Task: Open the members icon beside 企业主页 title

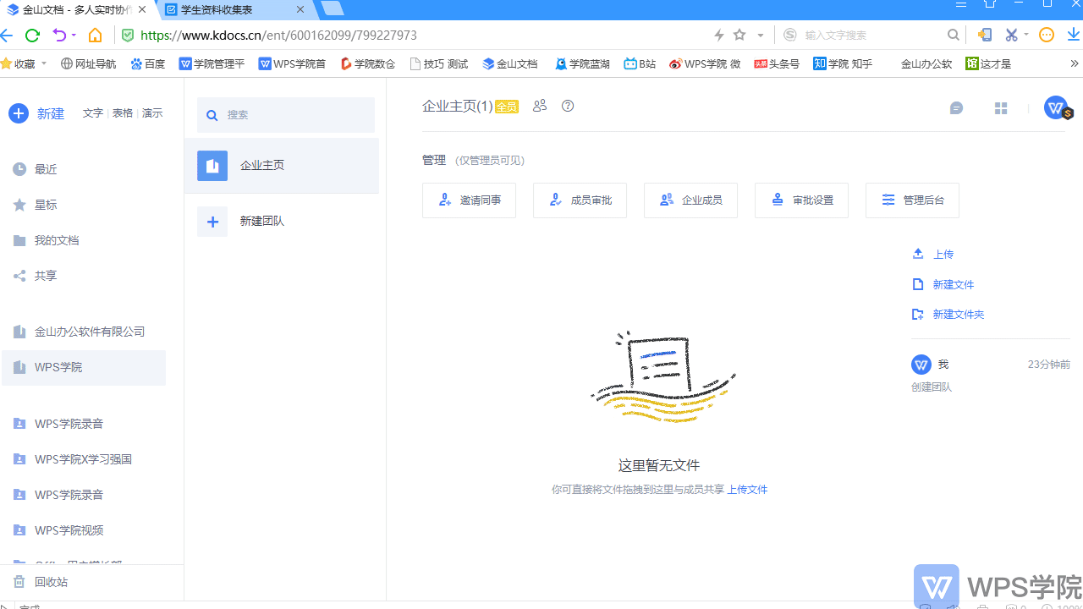Action: [540, 106]
